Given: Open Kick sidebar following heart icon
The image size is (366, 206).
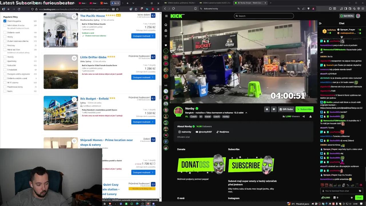Looking at the screenshot, I should tap(166, 36).
